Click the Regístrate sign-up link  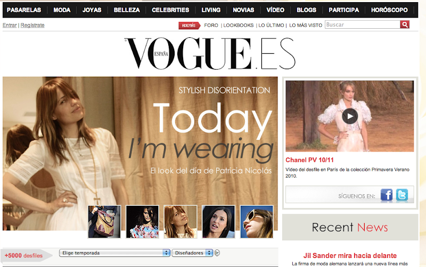point(32,25)
